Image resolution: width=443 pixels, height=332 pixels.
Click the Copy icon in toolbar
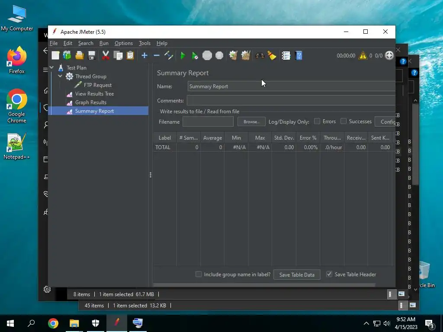tap(118, 55)
